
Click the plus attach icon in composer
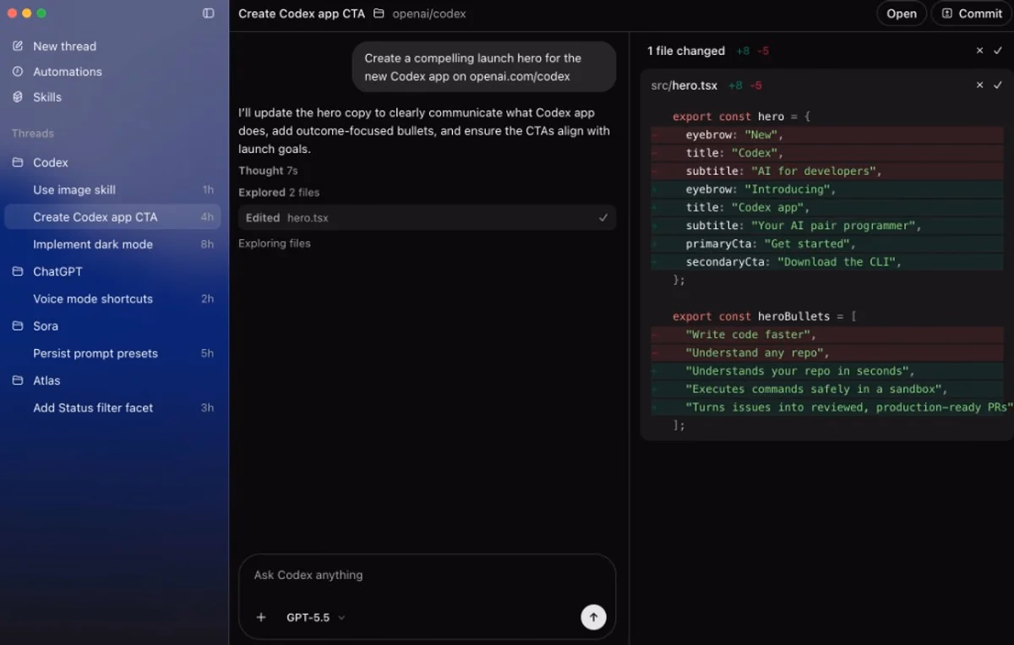tap(261, 617)
